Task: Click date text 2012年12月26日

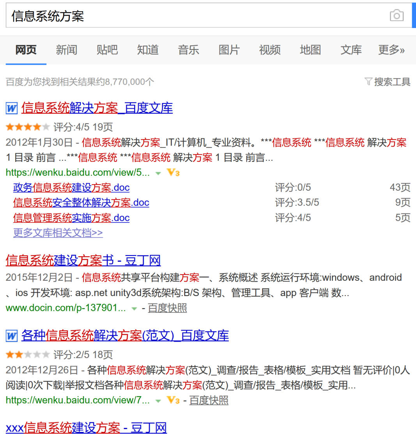Action: (x=42, y=370)
